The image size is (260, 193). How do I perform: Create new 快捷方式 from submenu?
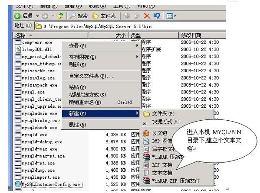pyautogui.click(x=161, y=122)
